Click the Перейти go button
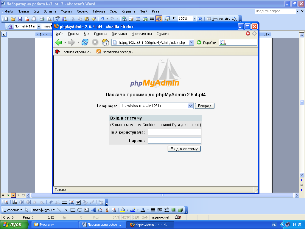This screenshot has width=305, height=229. click(206, 42)
